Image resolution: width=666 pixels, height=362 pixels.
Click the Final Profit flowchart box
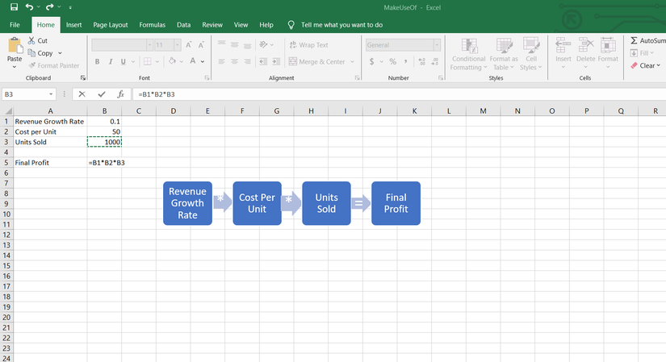(396, 203)
